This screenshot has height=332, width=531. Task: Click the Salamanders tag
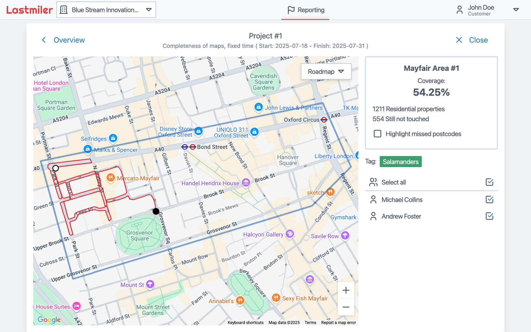pos(400,162)
